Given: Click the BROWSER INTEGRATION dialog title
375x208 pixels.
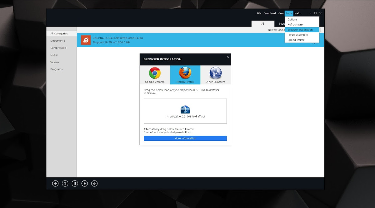Looking at the screenshot, I should pyautogui.click(x=162, y=59).
